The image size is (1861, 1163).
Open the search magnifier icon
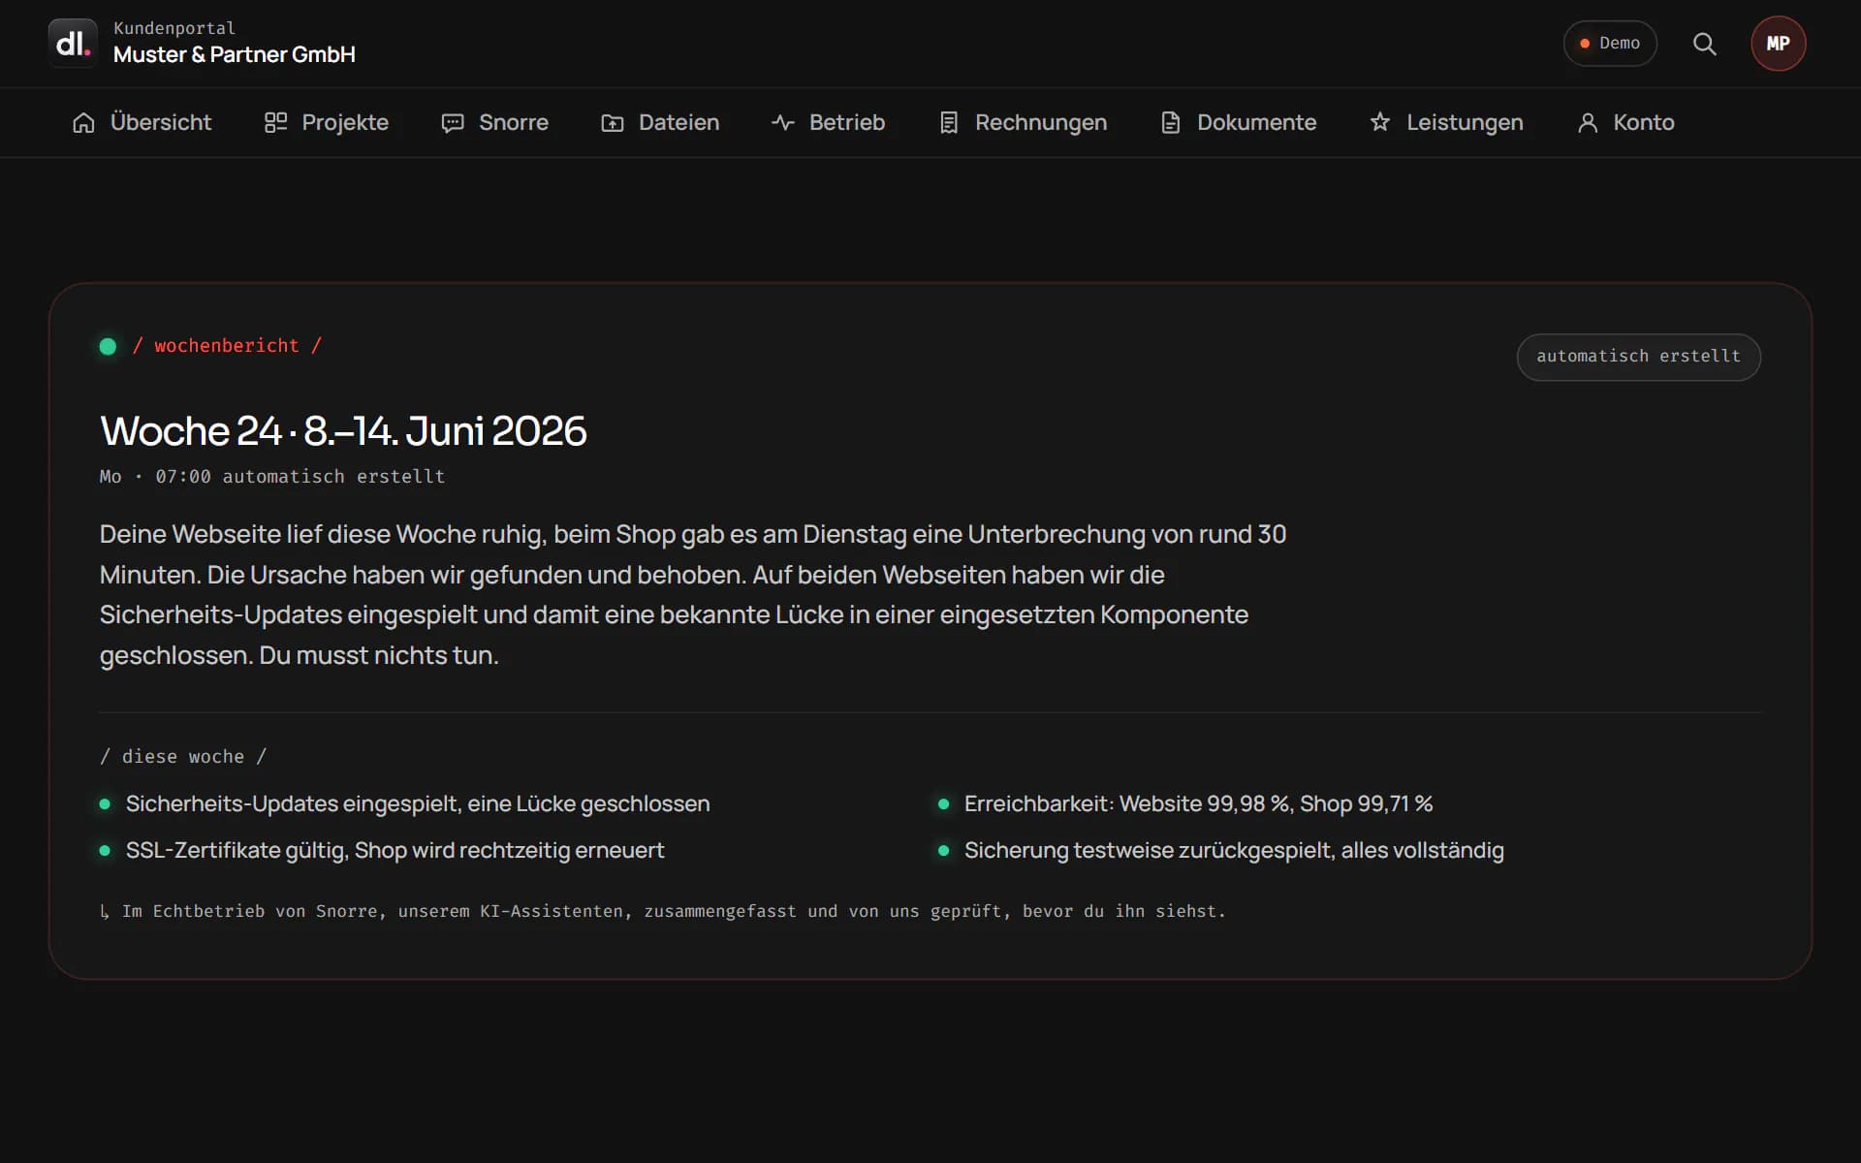tap(1704, 44)
